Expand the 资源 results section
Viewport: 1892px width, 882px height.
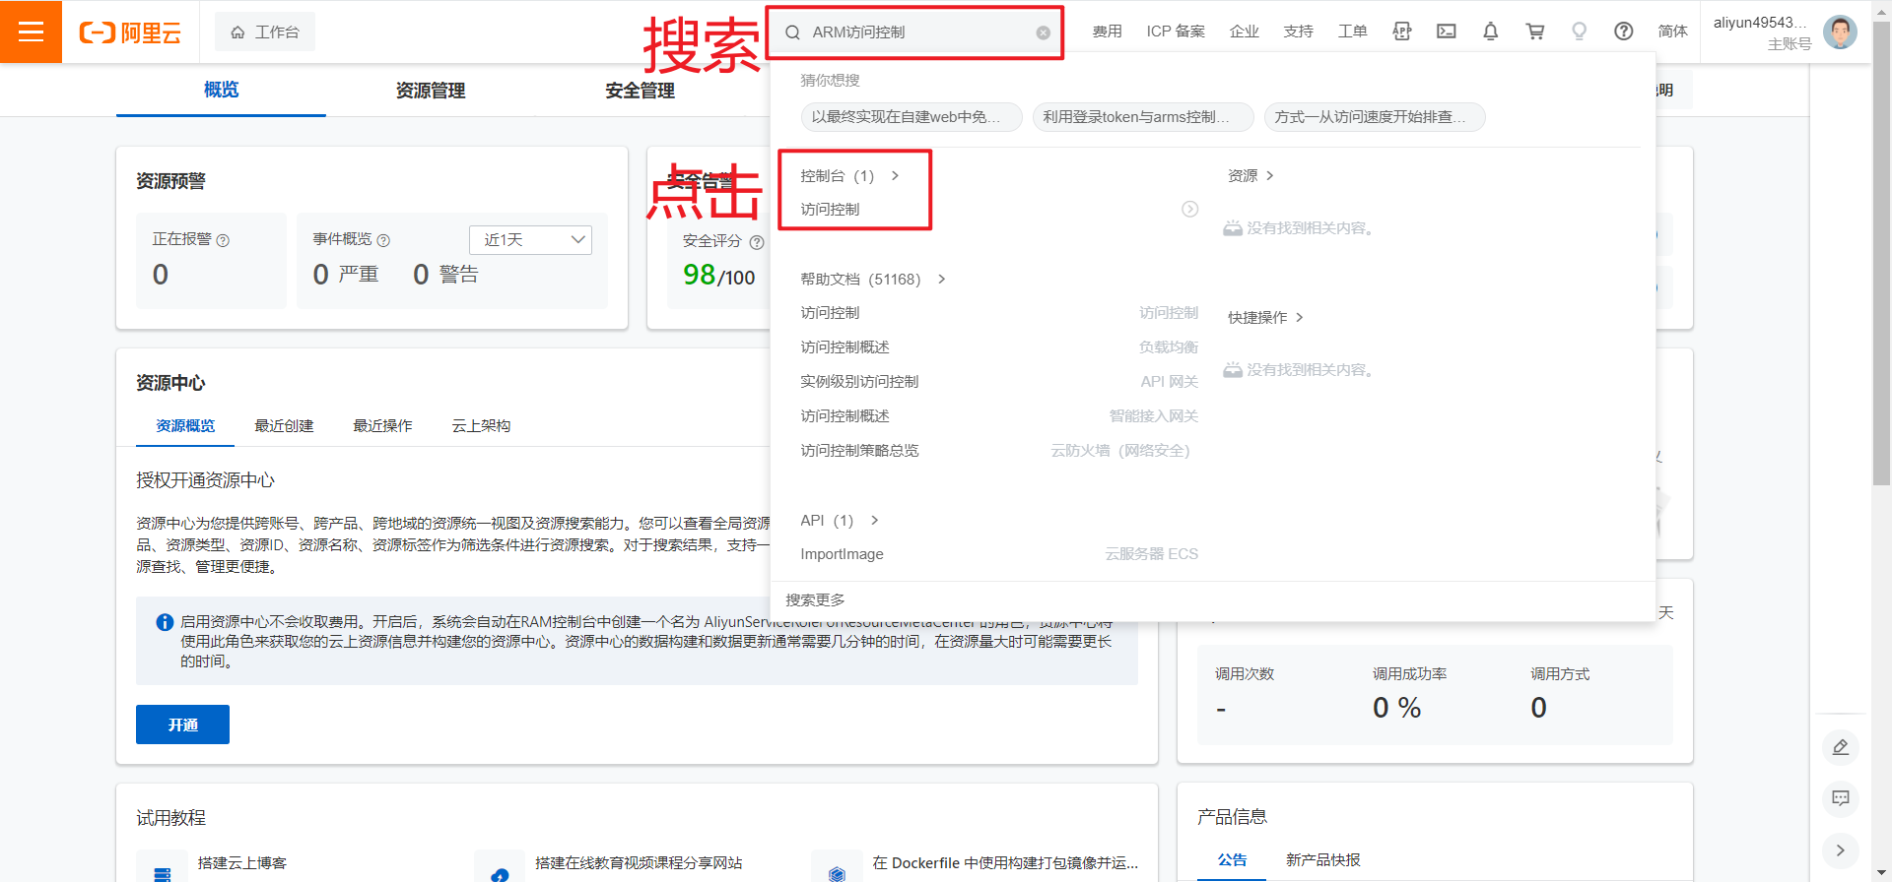(x=1250, y=176)
